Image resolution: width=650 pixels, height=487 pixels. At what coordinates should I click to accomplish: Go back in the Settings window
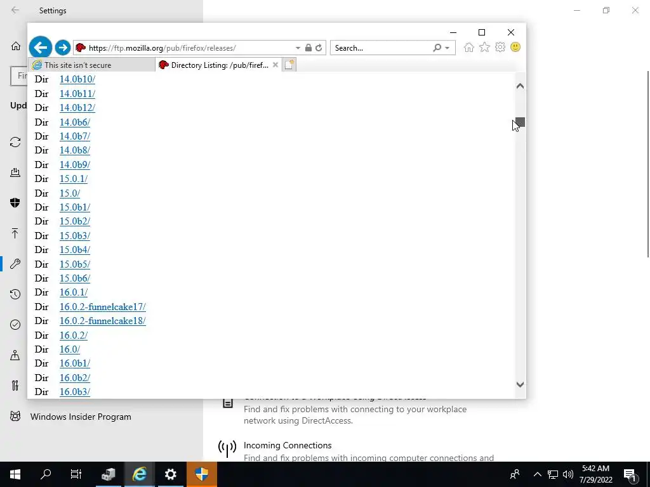[x=15, y=10]
